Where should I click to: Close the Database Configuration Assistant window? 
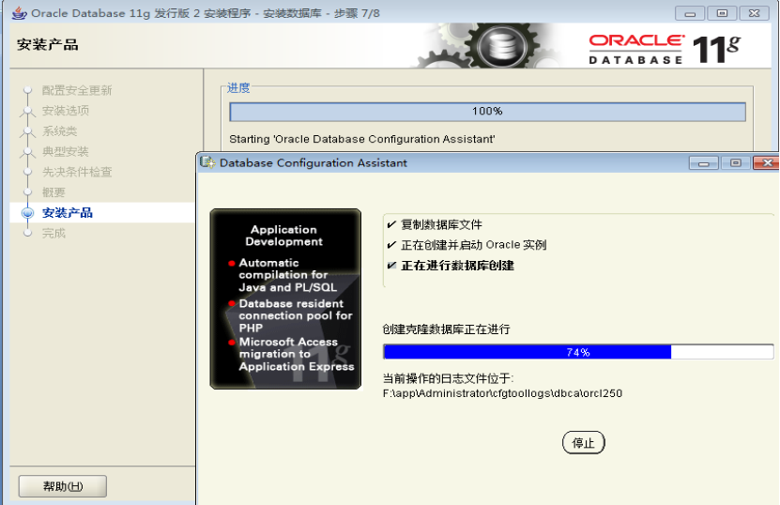click(x=767, y=162)
